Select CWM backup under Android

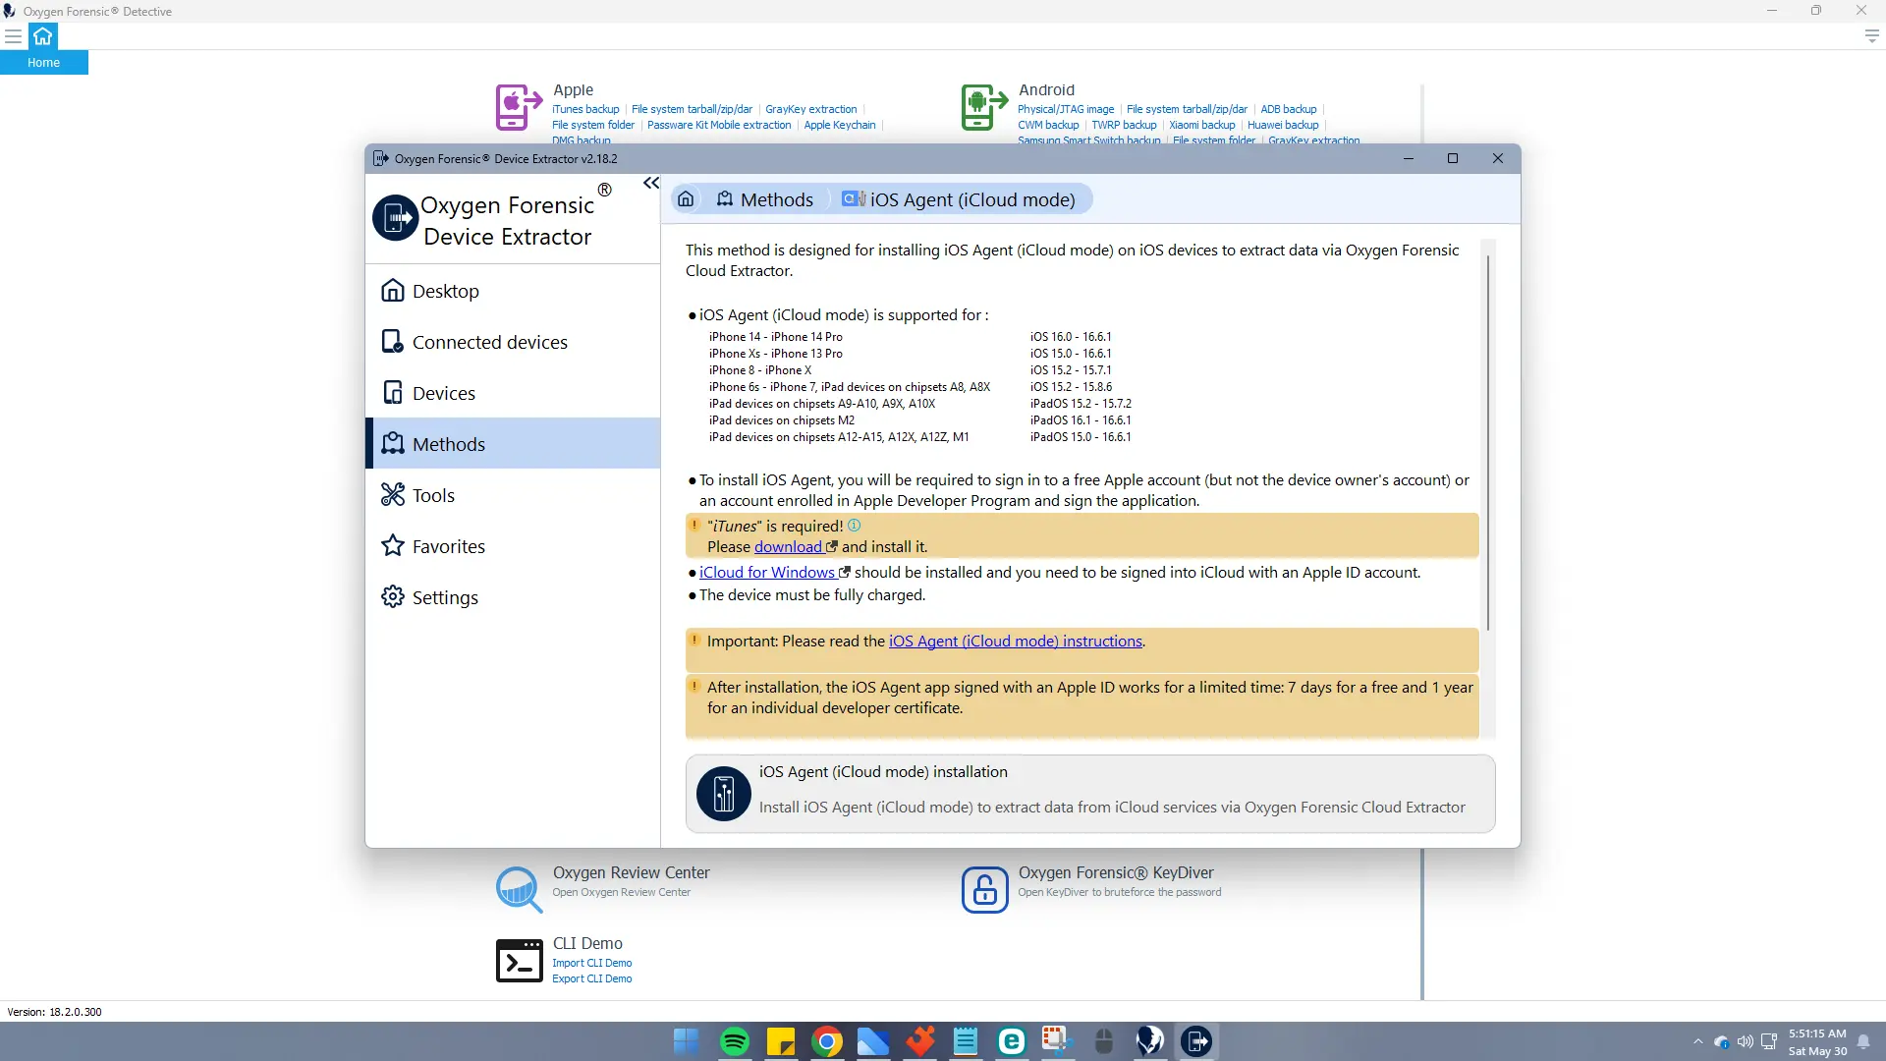coord(1048,125)
